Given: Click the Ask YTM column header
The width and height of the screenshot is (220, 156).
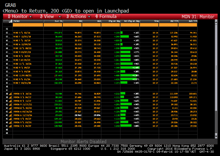Looking at the screenshot, I should click(x=188, y=21).
